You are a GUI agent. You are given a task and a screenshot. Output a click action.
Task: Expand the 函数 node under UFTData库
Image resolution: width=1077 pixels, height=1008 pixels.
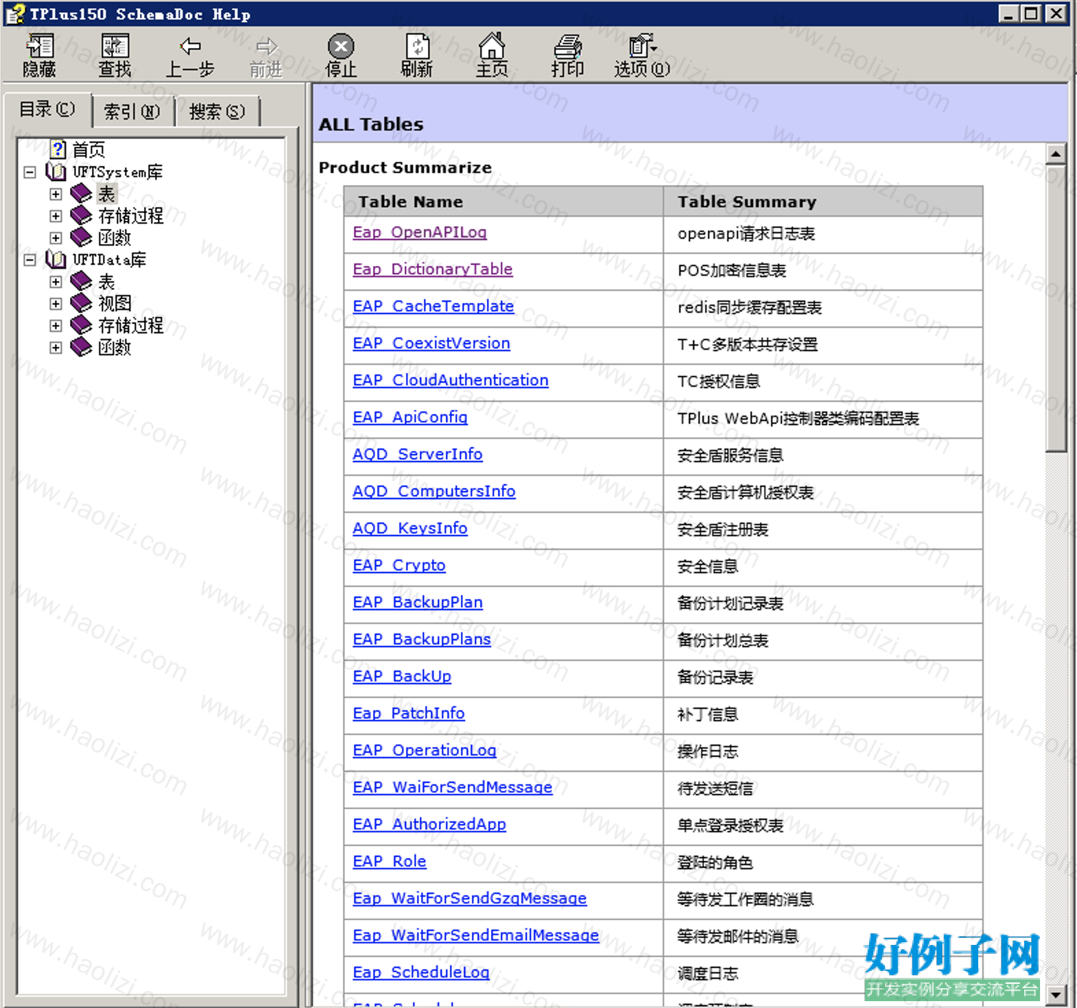coord(56,348)
